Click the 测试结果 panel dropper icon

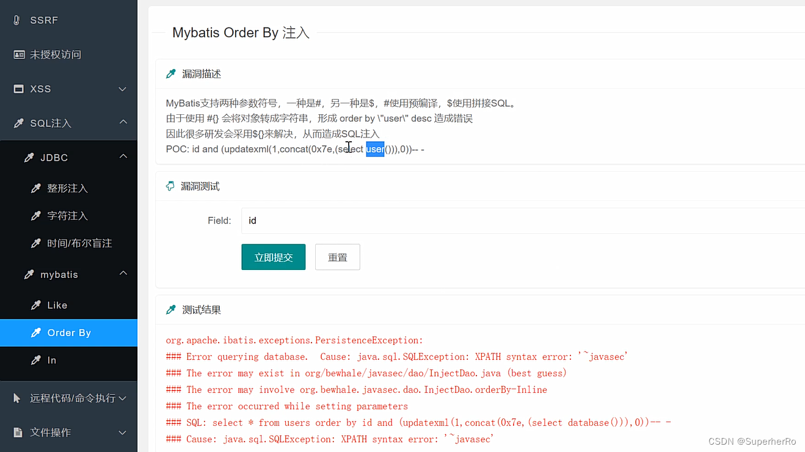pos(171,310)
